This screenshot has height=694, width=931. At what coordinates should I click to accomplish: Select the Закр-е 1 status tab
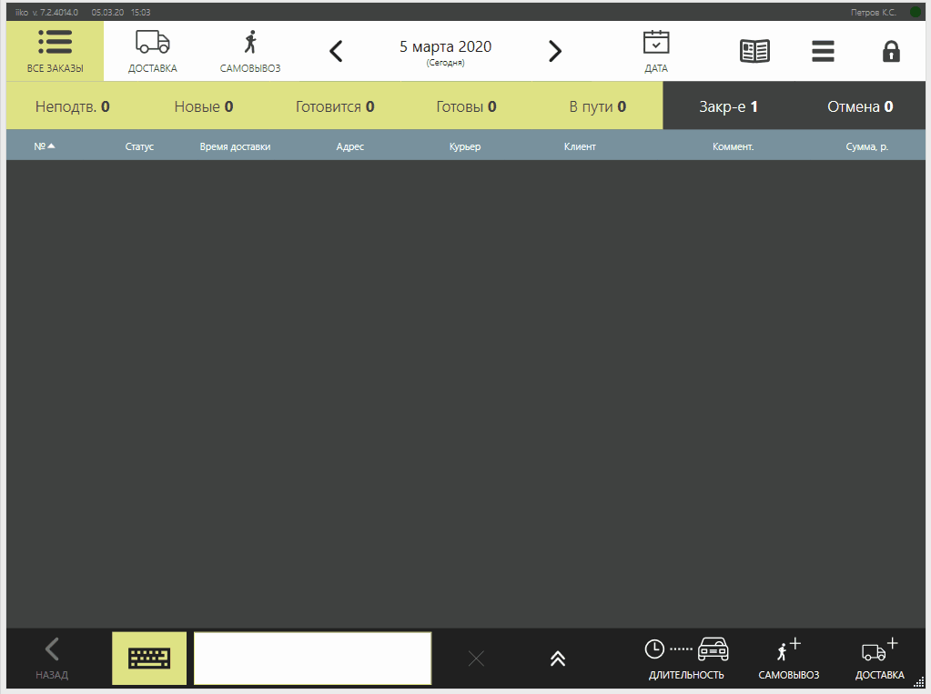728,106
